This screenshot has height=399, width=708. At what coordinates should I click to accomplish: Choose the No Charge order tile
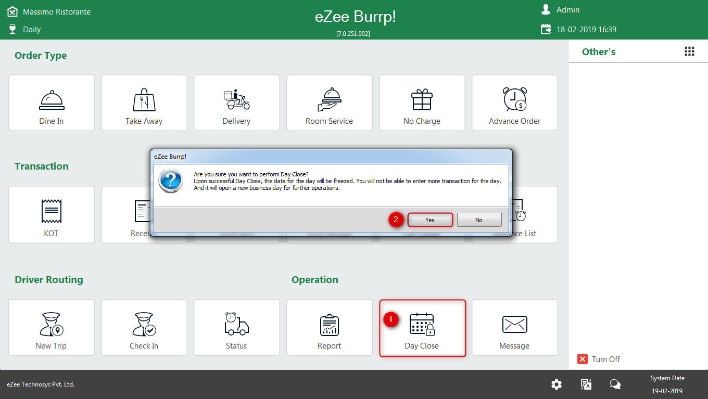coord(422,102)
